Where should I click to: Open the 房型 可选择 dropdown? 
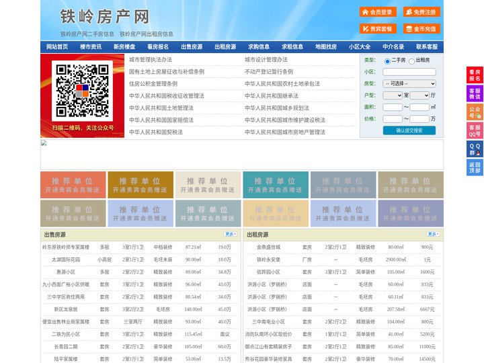pyautogui.click(x=409, y=83)
